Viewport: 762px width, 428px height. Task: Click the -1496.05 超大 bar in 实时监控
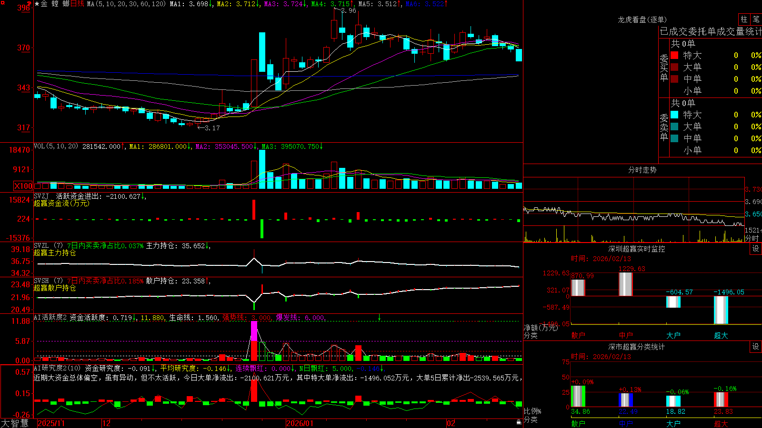click(721, 310)
